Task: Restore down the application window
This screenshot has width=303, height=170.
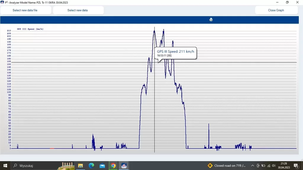Action: click(287, 2)
